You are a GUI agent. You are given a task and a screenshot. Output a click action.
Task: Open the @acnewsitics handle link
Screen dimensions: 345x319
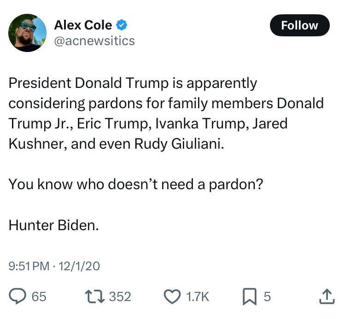pos(94,41)
